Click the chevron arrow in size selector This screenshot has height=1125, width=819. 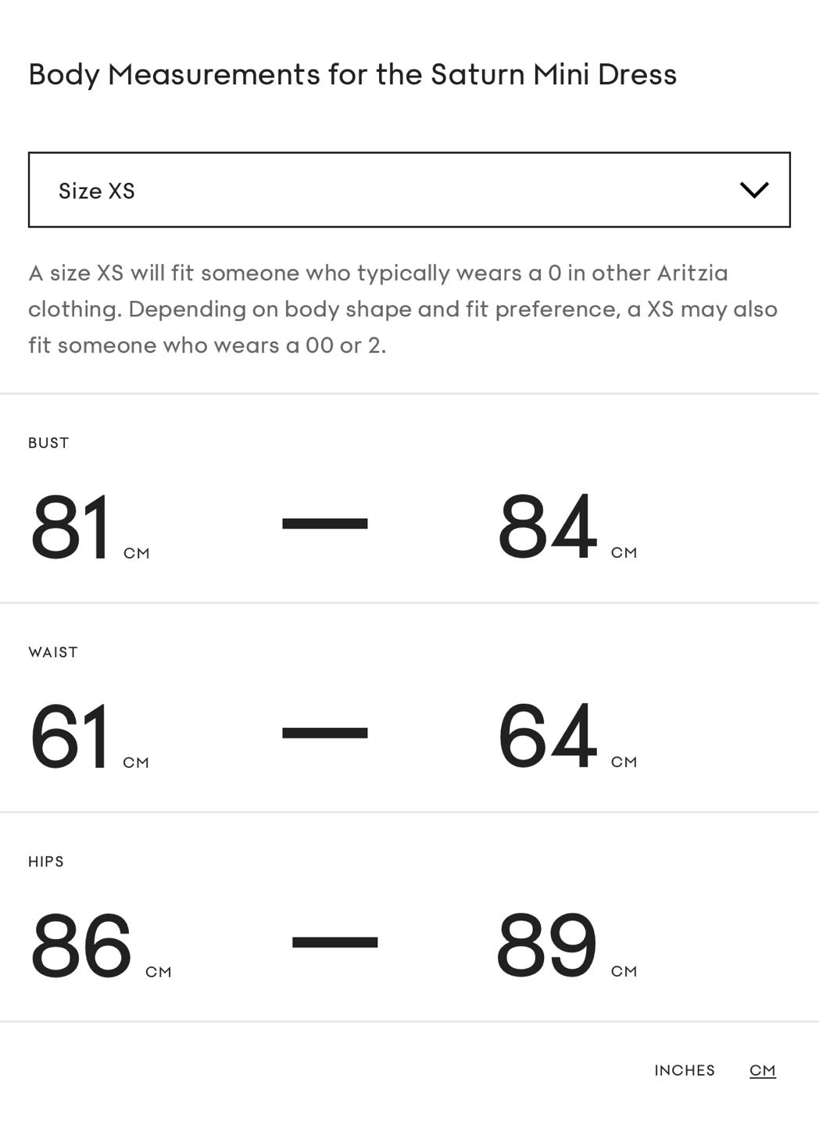click(x=754, y=190)
